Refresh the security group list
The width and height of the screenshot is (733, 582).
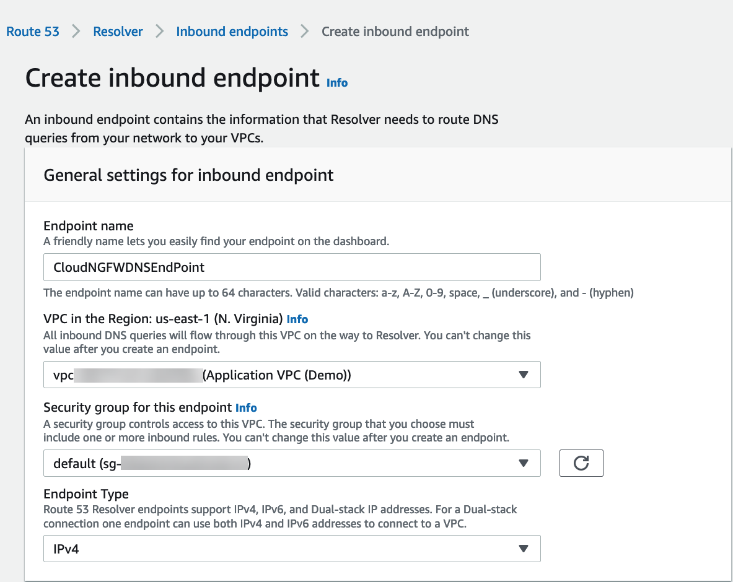581,463
